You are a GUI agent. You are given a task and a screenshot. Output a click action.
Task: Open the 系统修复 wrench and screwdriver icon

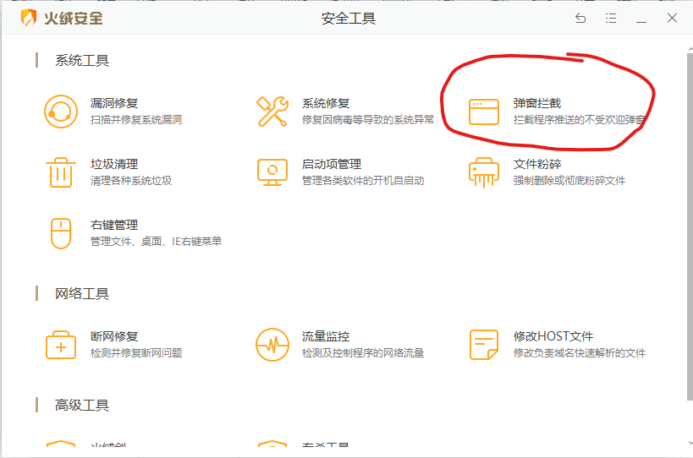tap(272, 112)
